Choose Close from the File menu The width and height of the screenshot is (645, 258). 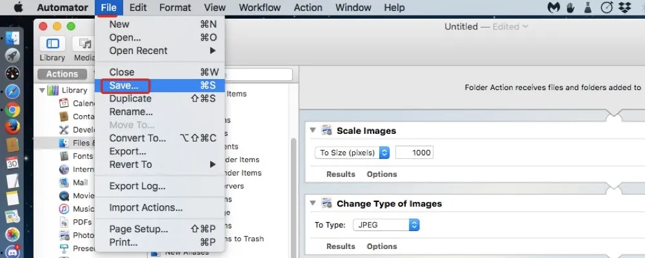pyautogui.click(x=160, y=72)
